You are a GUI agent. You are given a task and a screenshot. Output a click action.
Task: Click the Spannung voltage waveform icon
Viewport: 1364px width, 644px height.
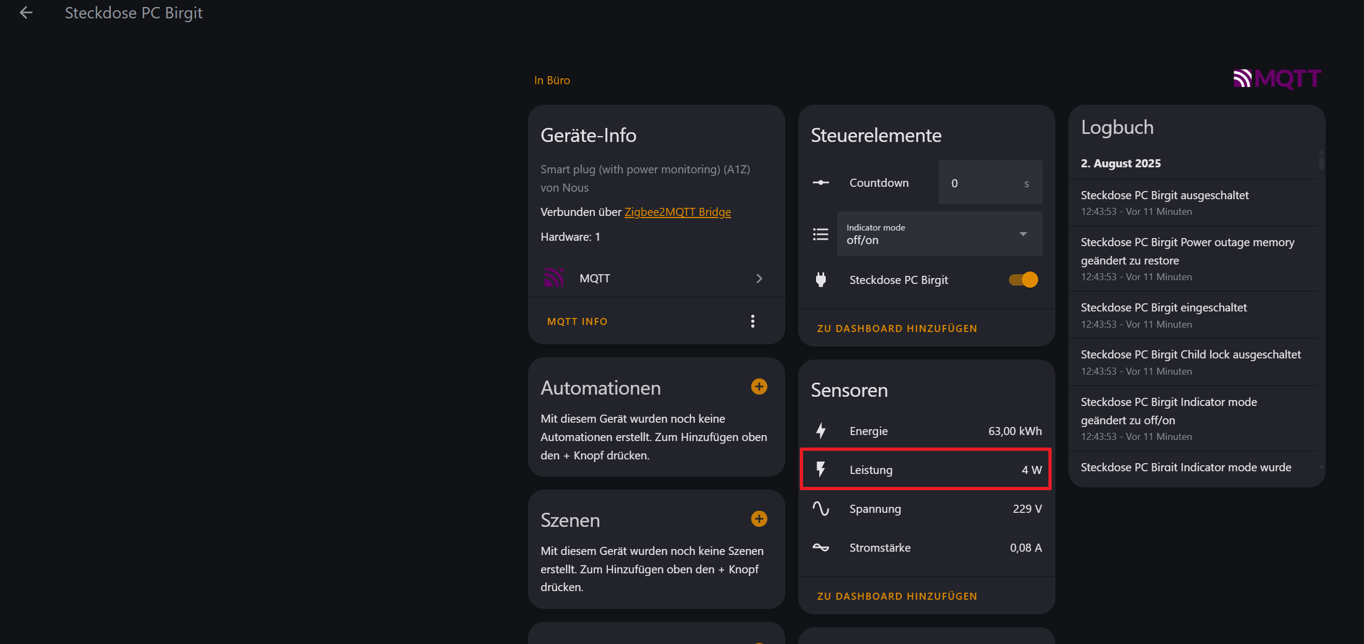tap(821, 508)
